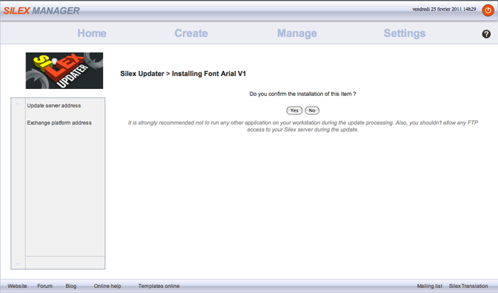Click the 'Silex Updater > Installing Font Arial V1' heading
498x293 pixels.
tap(183, 74)
